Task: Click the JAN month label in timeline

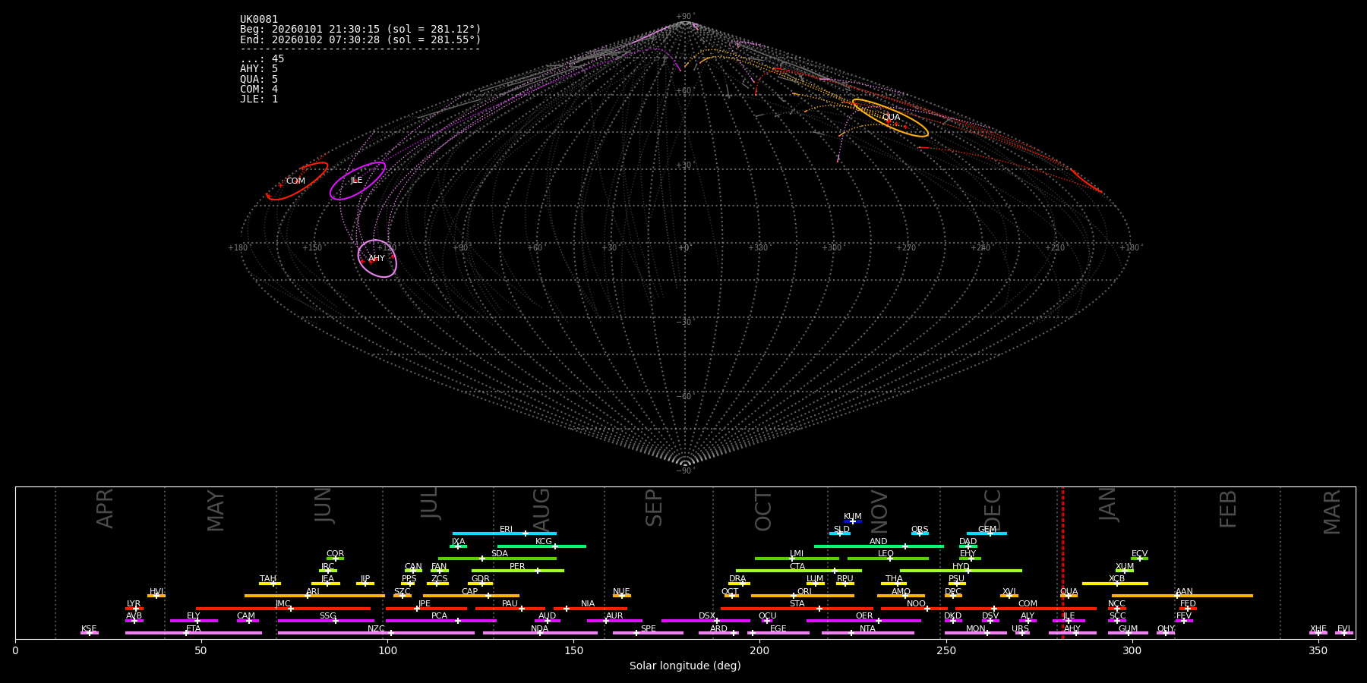Action: (1108, 505)
